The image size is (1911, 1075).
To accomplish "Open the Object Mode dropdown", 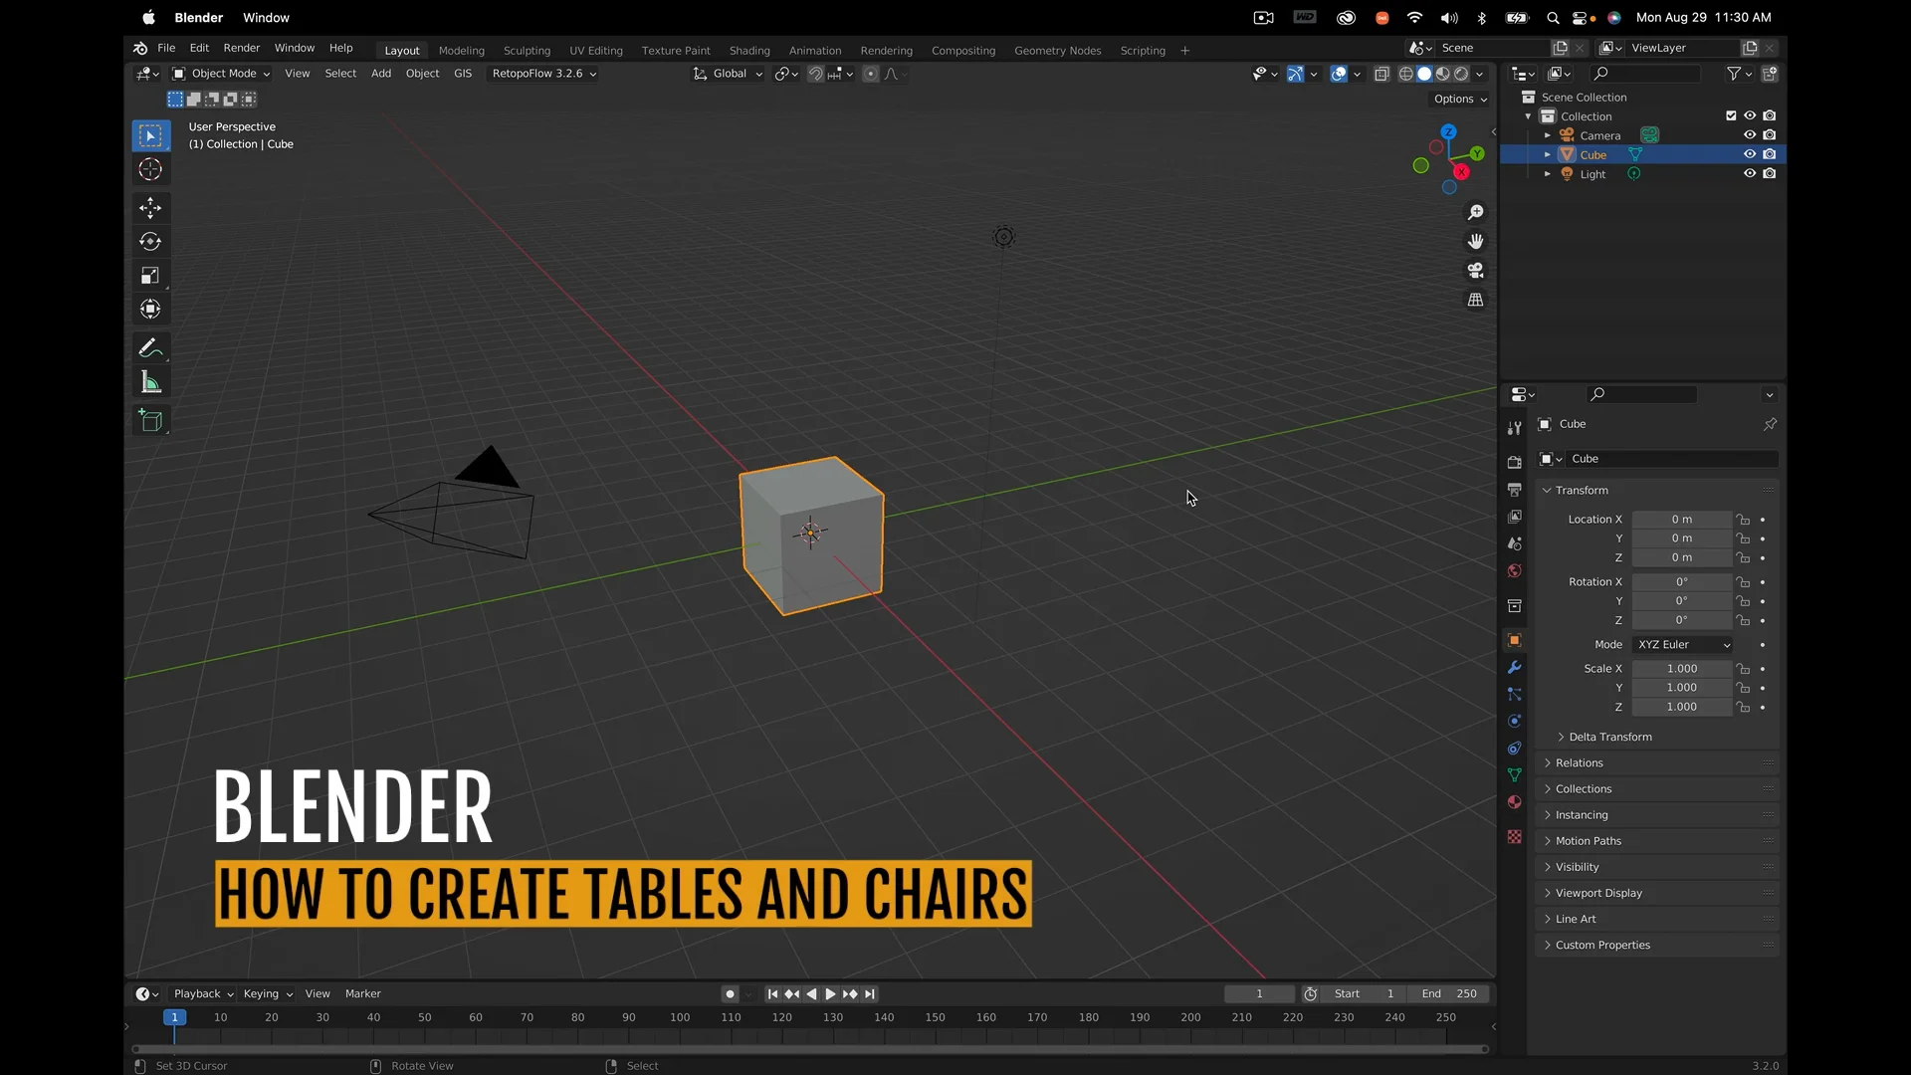I will click(x=221, y=74).
